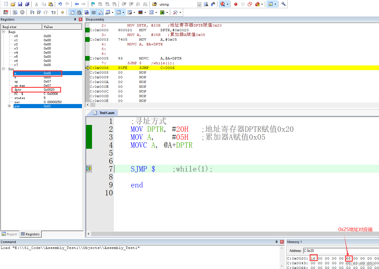Reset the CPU with RST button
The image size is (379, 269).
pyautogui.click(x=6, y=12)
